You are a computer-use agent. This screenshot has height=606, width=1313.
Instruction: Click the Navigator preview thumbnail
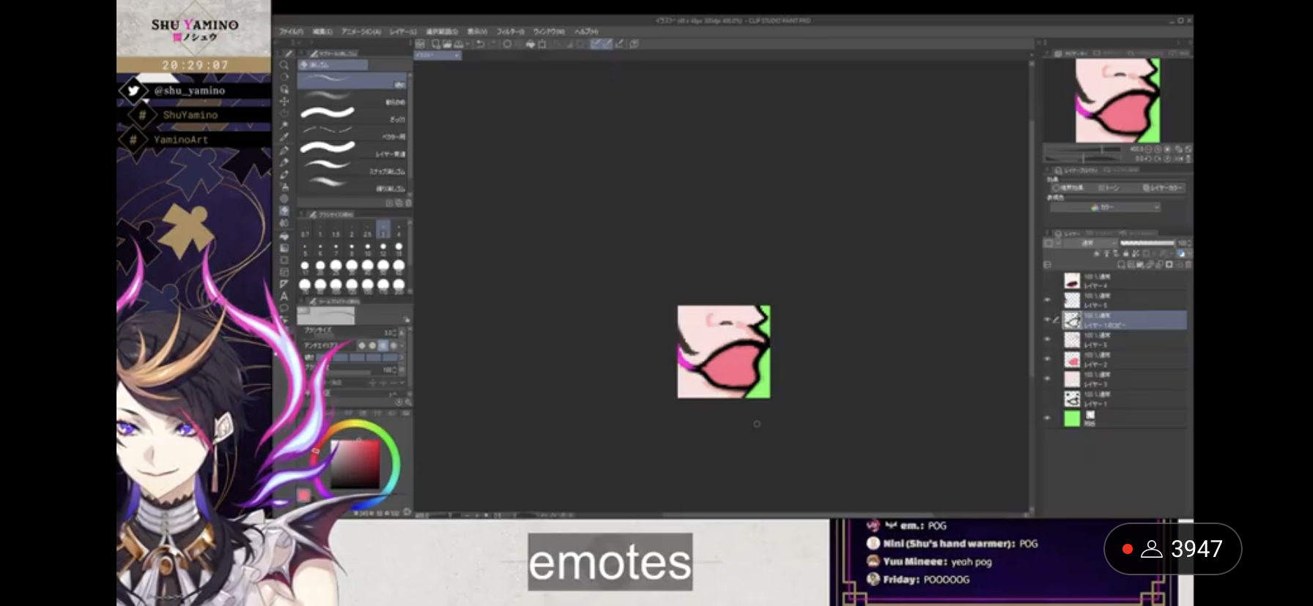click(x=1118, y=101)
